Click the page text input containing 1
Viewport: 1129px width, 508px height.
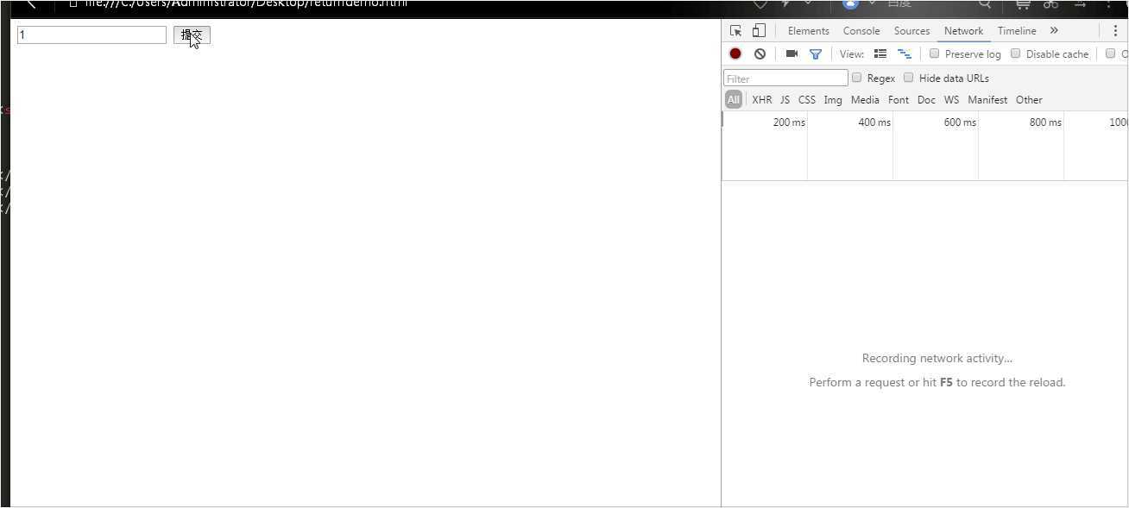point(91,34)
